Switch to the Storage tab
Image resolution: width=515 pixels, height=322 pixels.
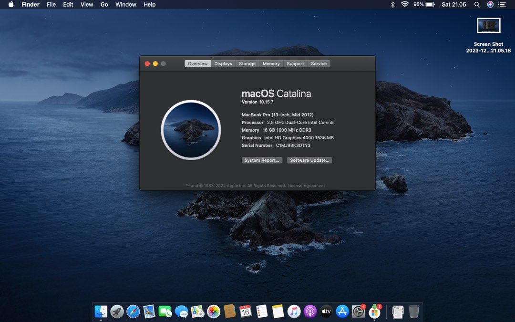click(247, 63)
